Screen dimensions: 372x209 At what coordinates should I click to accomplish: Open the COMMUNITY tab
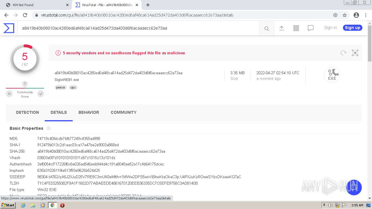[124, 112]
